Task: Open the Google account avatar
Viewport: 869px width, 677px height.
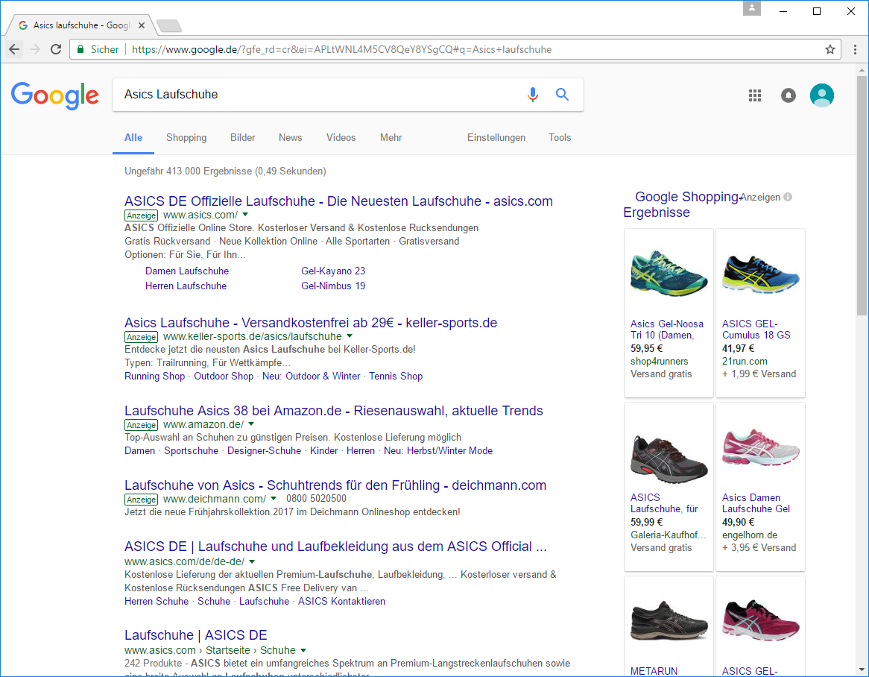Action: [821, 95]
